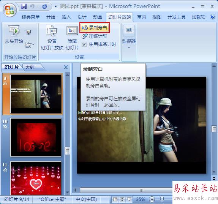
Task: Switch to the 视图 ribbon tab
Action: pos(157,17)
